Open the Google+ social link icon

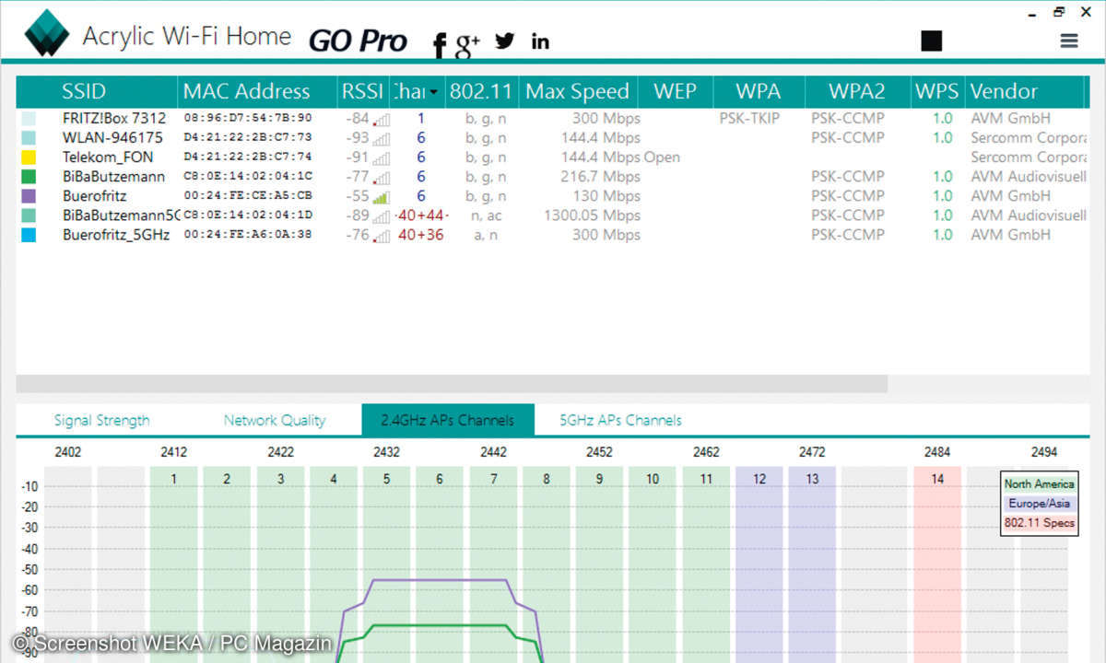[x=468, y=43]
